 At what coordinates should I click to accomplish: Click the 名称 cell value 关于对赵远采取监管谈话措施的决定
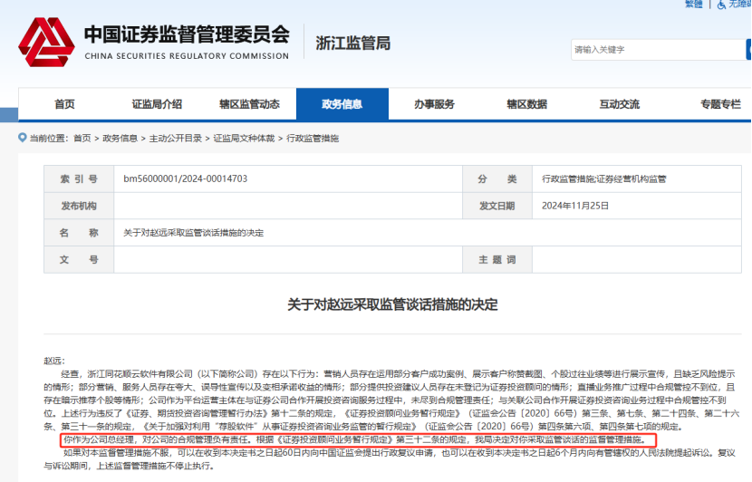point(194,233)
